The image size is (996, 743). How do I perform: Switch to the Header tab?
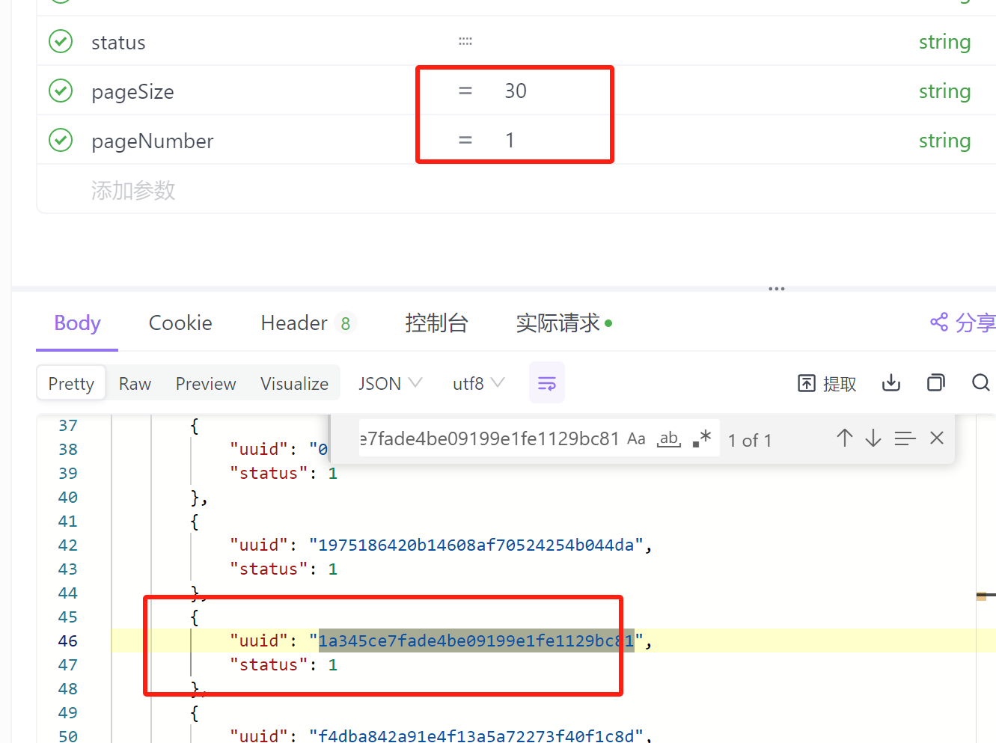coord(294,323)
